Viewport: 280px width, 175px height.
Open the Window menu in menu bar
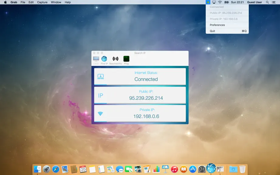click(56, 2)
